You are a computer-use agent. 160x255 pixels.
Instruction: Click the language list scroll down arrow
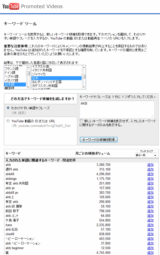[x=28, y=87]
